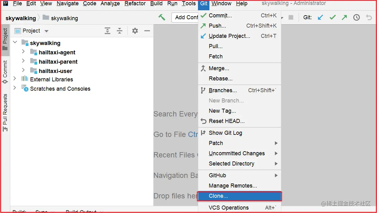The image size is (377, 213).
Task: Open the Uncommitted Changes submenu
Action: (239, 153)
